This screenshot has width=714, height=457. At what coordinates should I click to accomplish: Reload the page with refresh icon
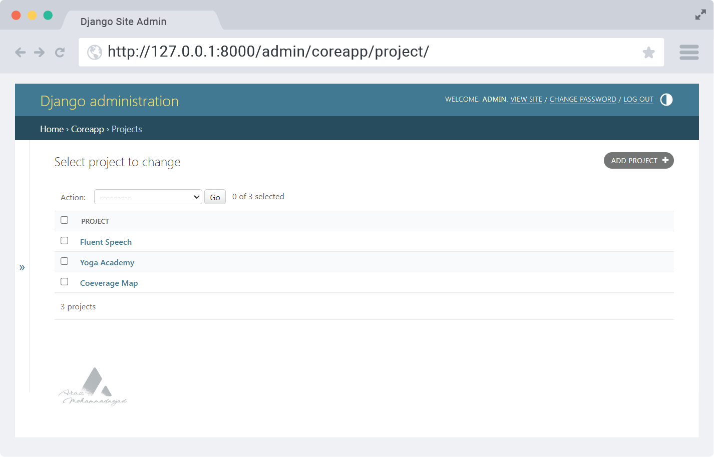pos(60,52)
